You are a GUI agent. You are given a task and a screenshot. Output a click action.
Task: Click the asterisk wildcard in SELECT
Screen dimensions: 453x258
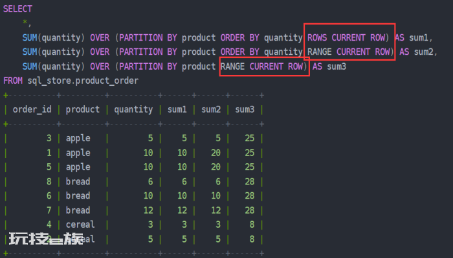click(x=25, y=22)
